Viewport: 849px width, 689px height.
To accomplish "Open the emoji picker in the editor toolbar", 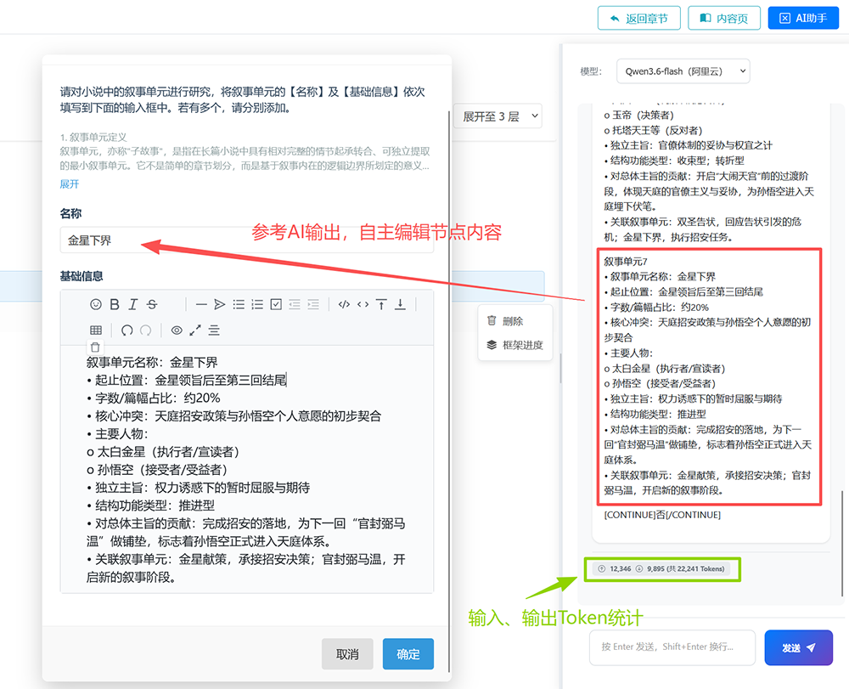I will (x=96, y=304).
